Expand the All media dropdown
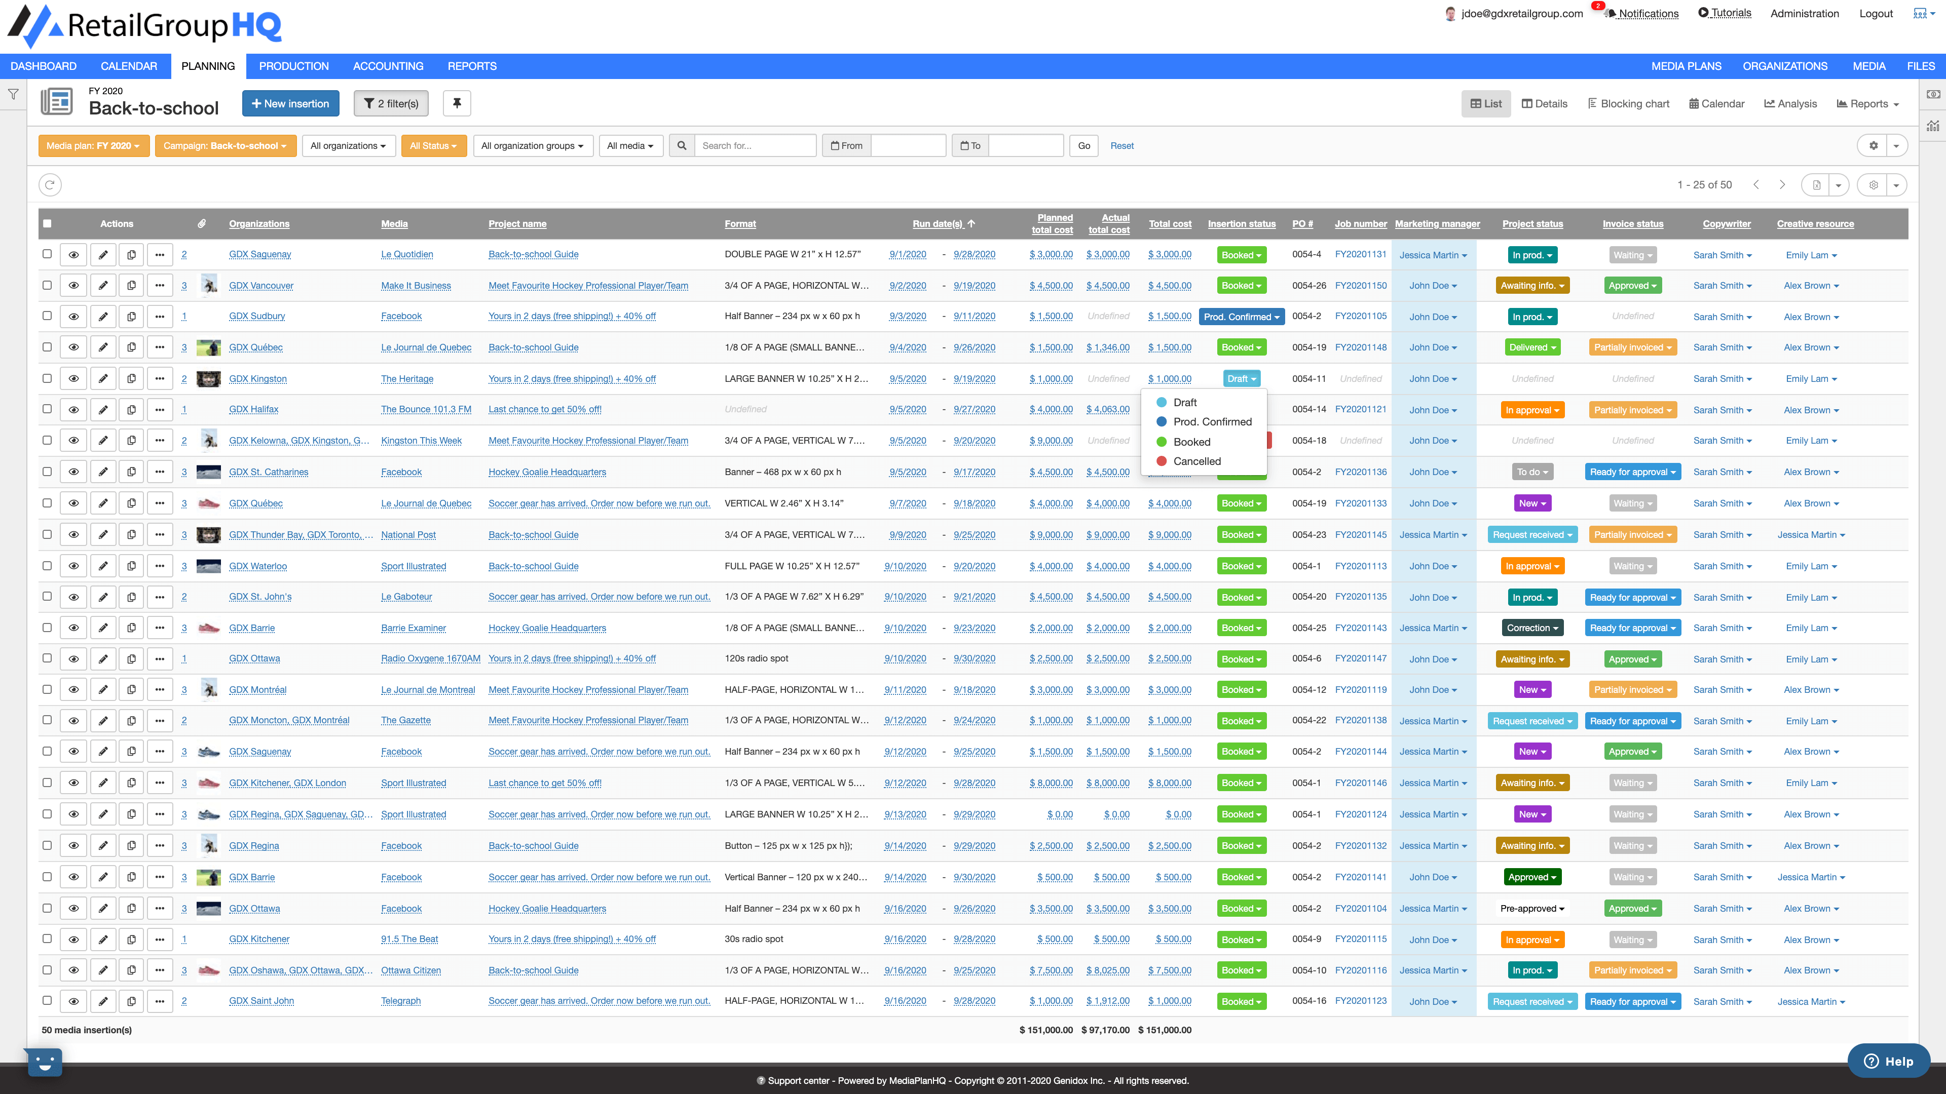Viewport: 1946px width, 1094px height. (x=631, y=146)
